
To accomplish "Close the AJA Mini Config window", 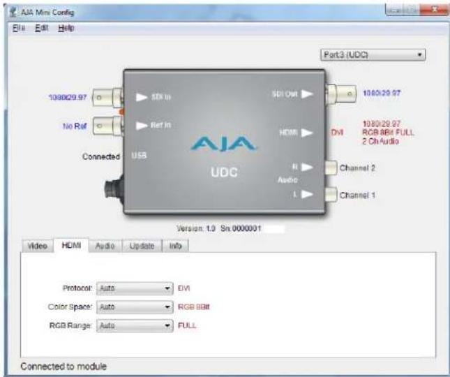I will (x=434, y=10).
